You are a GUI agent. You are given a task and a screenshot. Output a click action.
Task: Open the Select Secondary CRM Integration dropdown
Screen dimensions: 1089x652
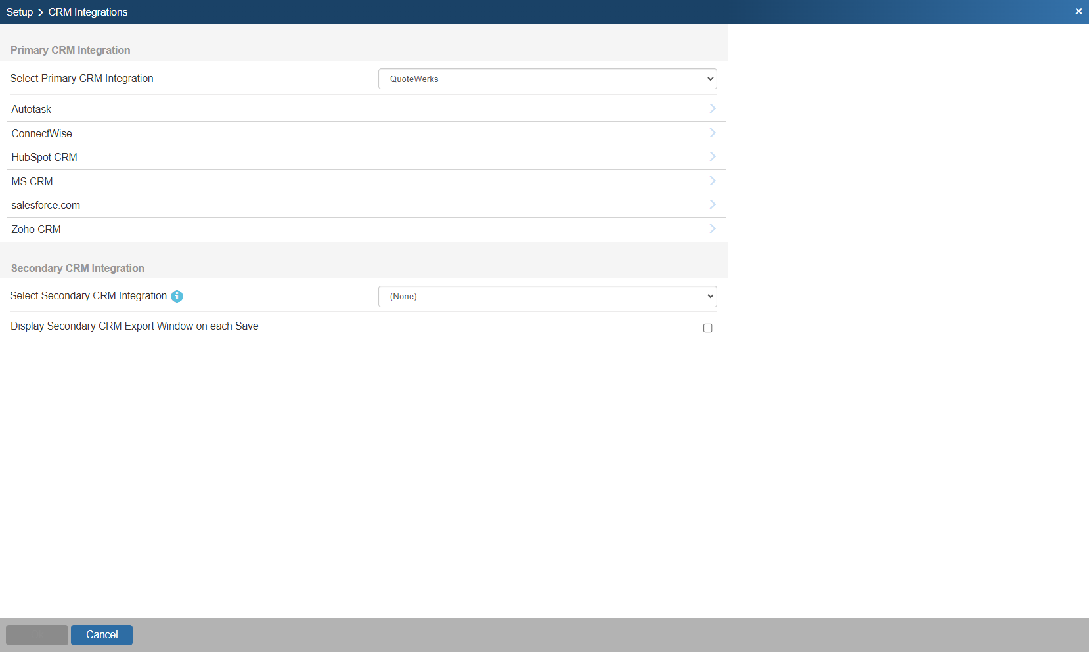[x=547, y=296]
